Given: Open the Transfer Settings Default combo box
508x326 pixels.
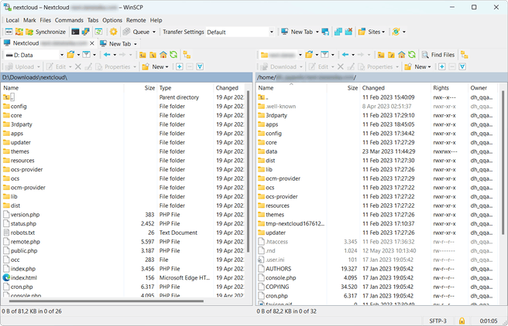Looking at the screenshot, I should tap(240, 32).
